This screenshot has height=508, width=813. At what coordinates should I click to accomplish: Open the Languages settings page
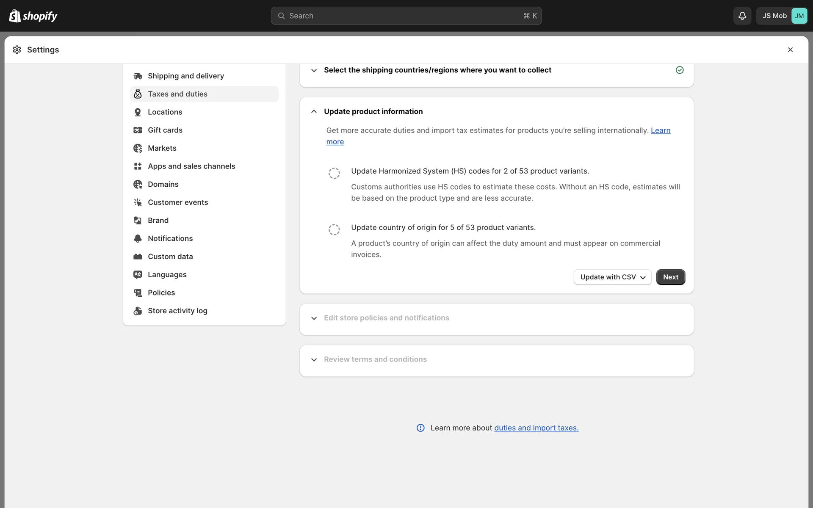coord(167,275)
